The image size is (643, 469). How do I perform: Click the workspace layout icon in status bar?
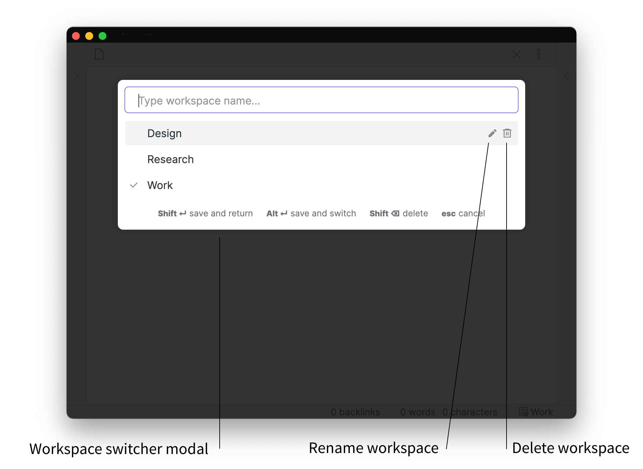(x=523, y=412)
